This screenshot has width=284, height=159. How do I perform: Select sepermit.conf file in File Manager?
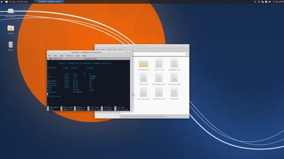(159, 94)
